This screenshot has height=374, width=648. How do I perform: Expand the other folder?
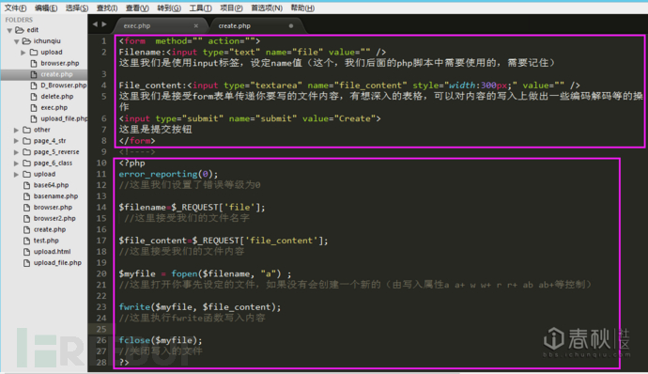coord(16,130)
